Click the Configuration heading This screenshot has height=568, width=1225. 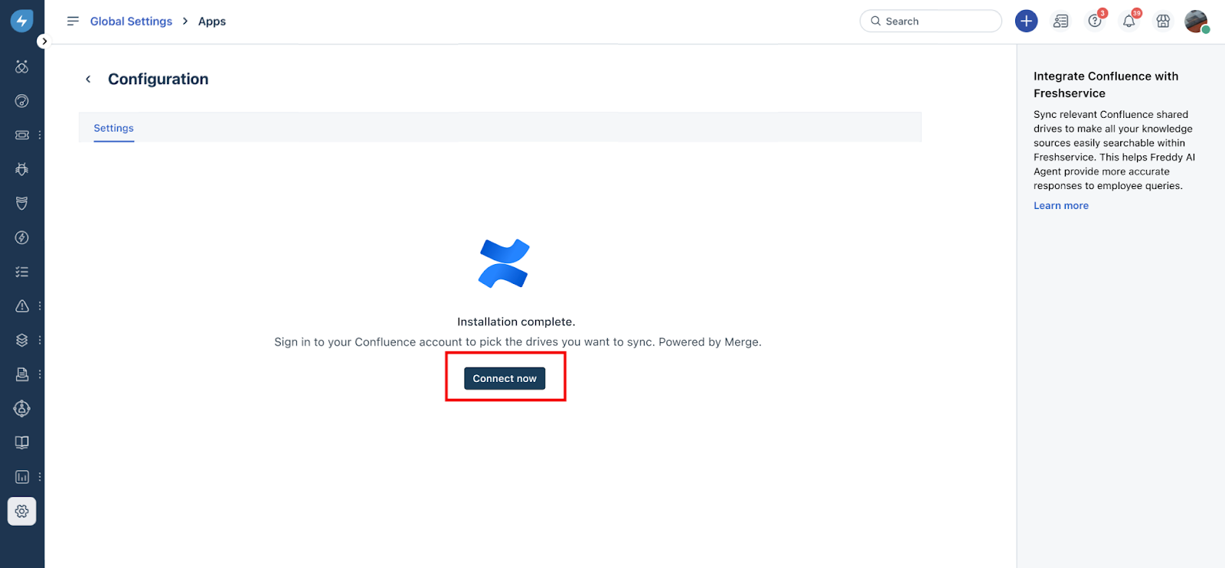point(158,79)
